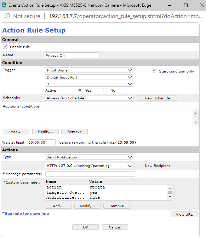
Task: Select the Image.I0.Ove... yes parameter row
Action: pyautogui.click(x=106, y=192)
